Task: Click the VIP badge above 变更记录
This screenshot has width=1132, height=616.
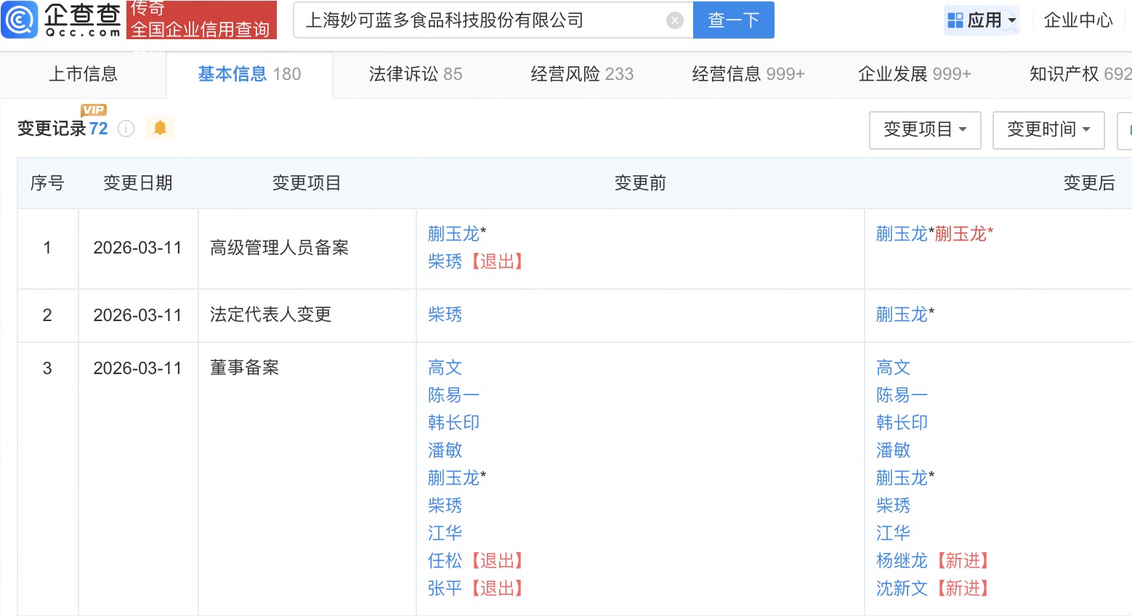Action: pyautogui.click(x=94, y=110)
